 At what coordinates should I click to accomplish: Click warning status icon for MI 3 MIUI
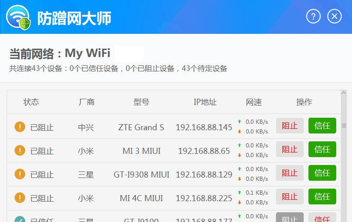20,150
